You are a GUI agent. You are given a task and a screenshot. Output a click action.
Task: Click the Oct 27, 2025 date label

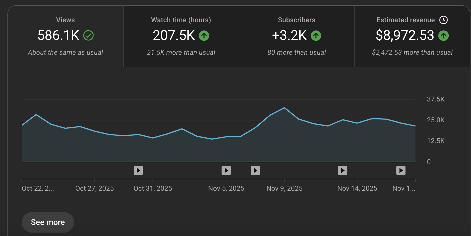click(94, 188)
